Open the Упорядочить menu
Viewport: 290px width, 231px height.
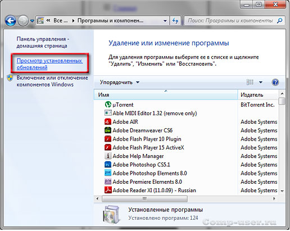[x=120, y=83]
